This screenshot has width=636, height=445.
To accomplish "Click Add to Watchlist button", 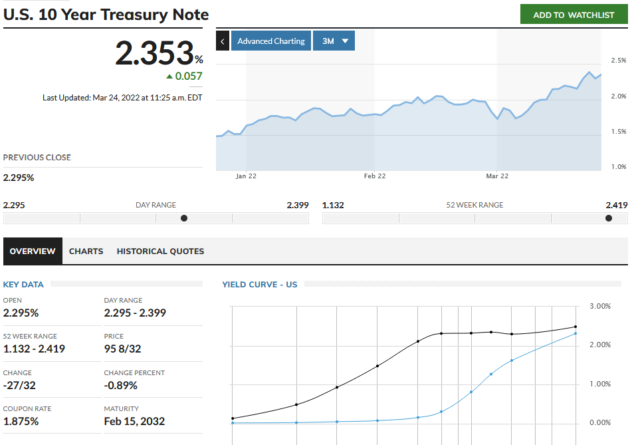I will pyautogui.click(x=574, y=15).
